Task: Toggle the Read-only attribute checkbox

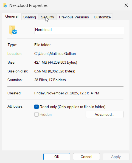Action: pyautogui.click(x=36, y=107)
